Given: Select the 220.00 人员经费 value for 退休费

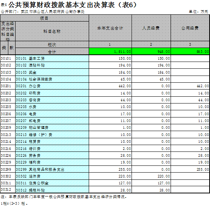Looking at the screenshot, I should pos(151,176).
